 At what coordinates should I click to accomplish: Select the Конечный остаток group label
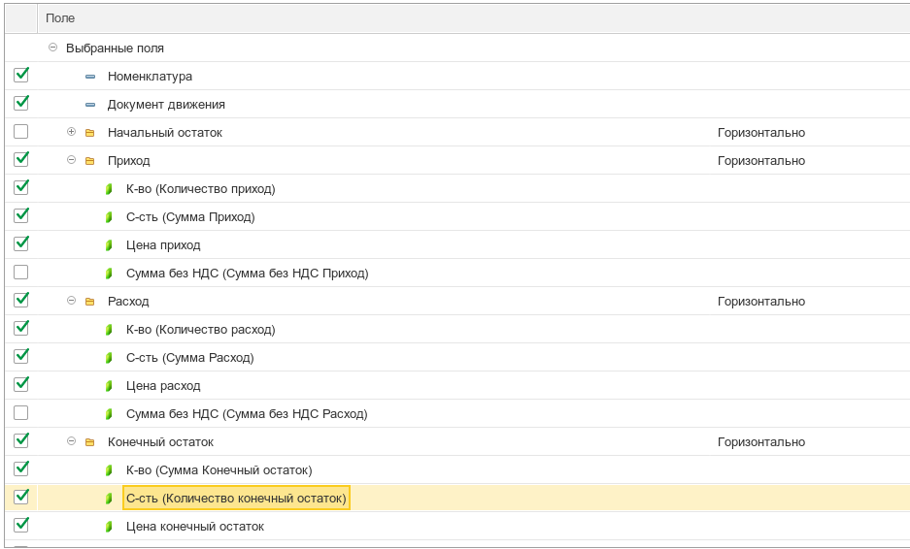(x=161, y=442)
